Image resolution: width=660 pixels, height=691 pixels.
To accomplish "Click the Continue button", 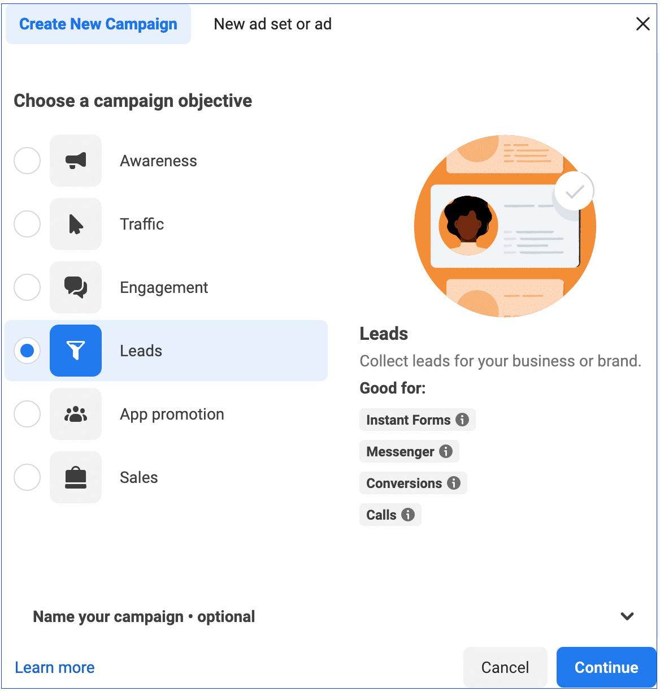I will pos(606,667).
